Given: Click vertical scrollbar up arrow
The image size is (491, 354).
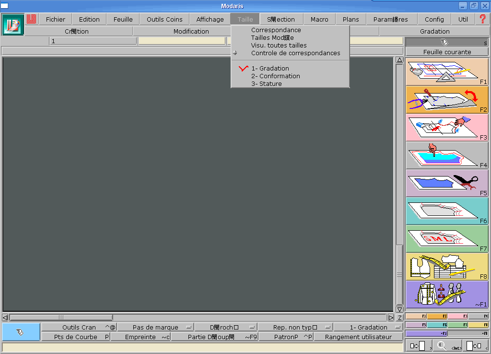Looking at the screenshot, I should tap(399, 60).
